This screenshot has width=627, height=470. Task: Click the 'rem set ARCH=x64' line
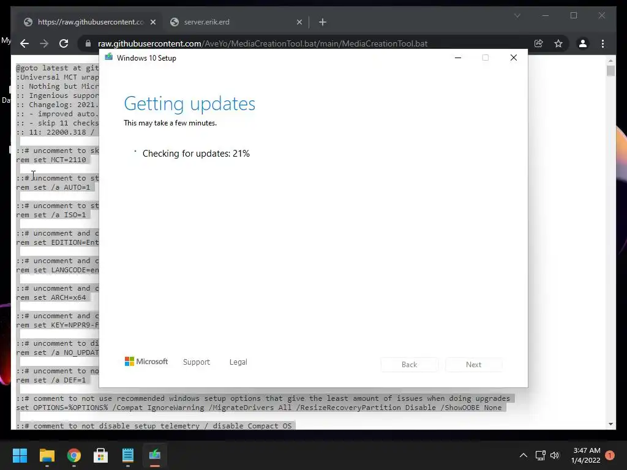(x=51, y=298)
